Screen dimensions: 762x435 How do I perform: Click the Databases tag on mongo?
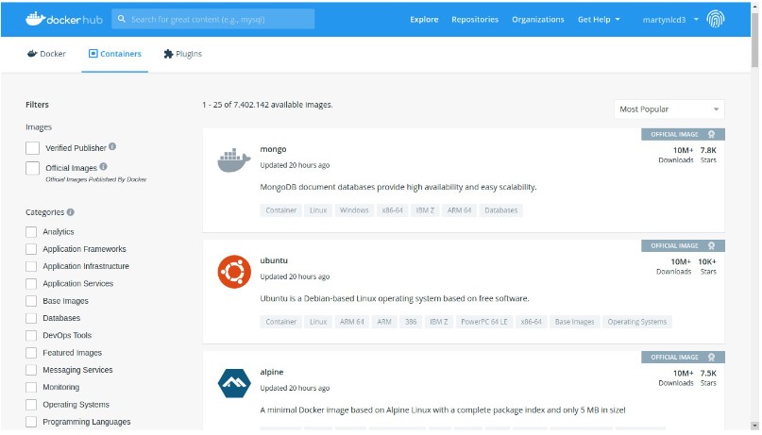(x=501, y=210)
